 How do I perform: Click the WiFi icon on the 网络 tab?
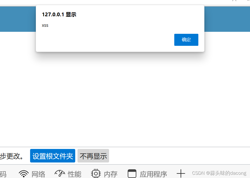coord(23,173)
